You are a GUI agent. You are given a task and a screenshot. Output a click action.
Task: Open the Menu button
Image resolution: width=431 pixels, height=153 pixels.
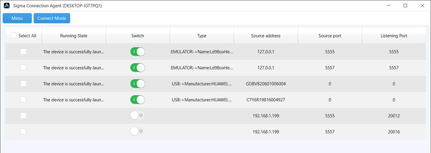coord(17,18)
